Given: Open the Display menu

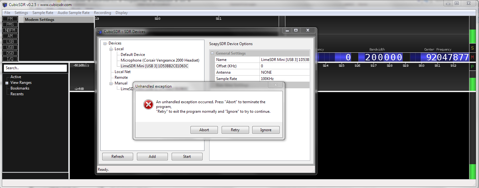Looking at the screenshot, I should tap(122, 13).
